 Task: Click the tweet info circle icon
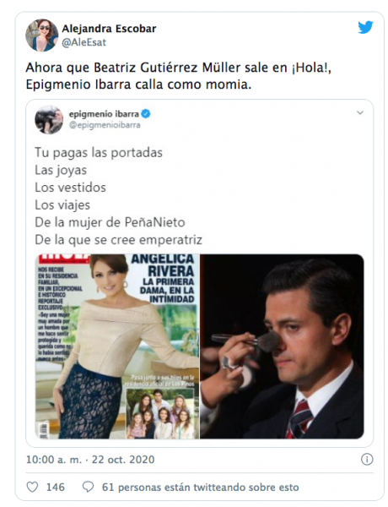click(367, 459)
